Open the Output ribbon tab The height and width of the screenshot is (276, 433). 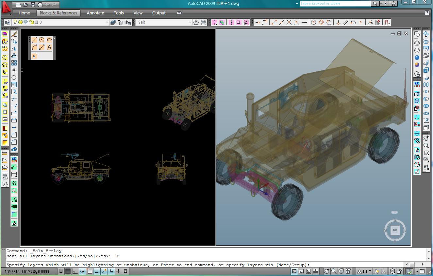tap(159, 13)
